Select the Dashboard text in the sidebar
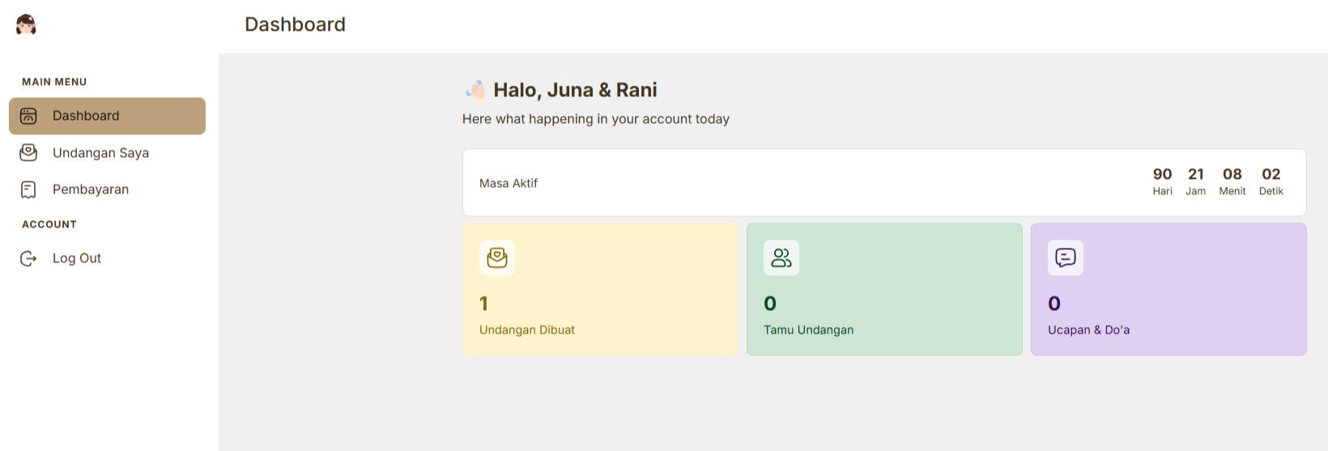The width and height of the screenshot is (1328, 451). 86,116
